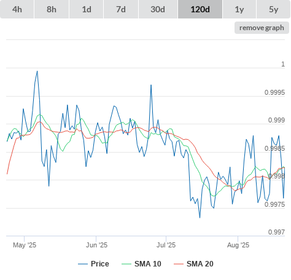Switch to the 8h time range
The height and width of the screenshot is (280, 291).
click(52, 9)
